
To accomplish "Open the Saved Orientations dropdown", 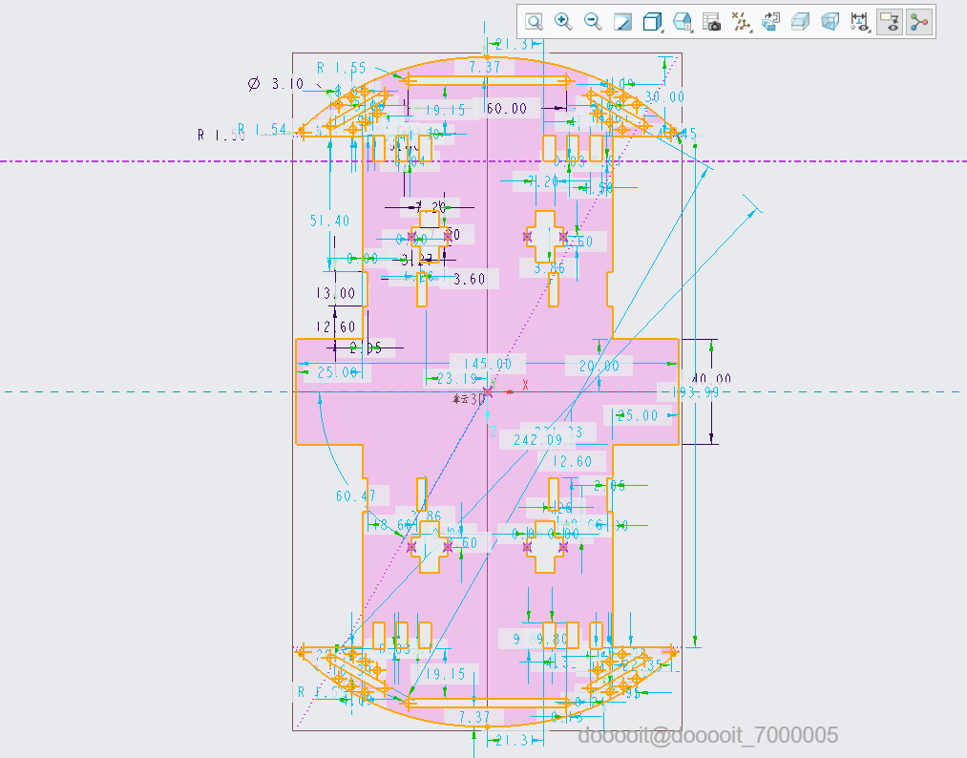I will pos(683,22).
